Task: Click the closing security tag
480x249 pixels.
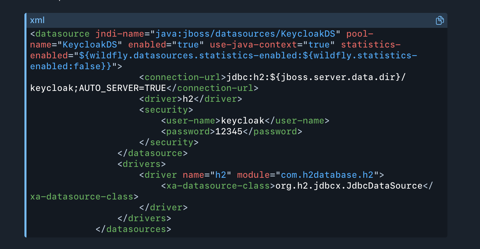Action: pyautogui.click(x=169, y=142)
